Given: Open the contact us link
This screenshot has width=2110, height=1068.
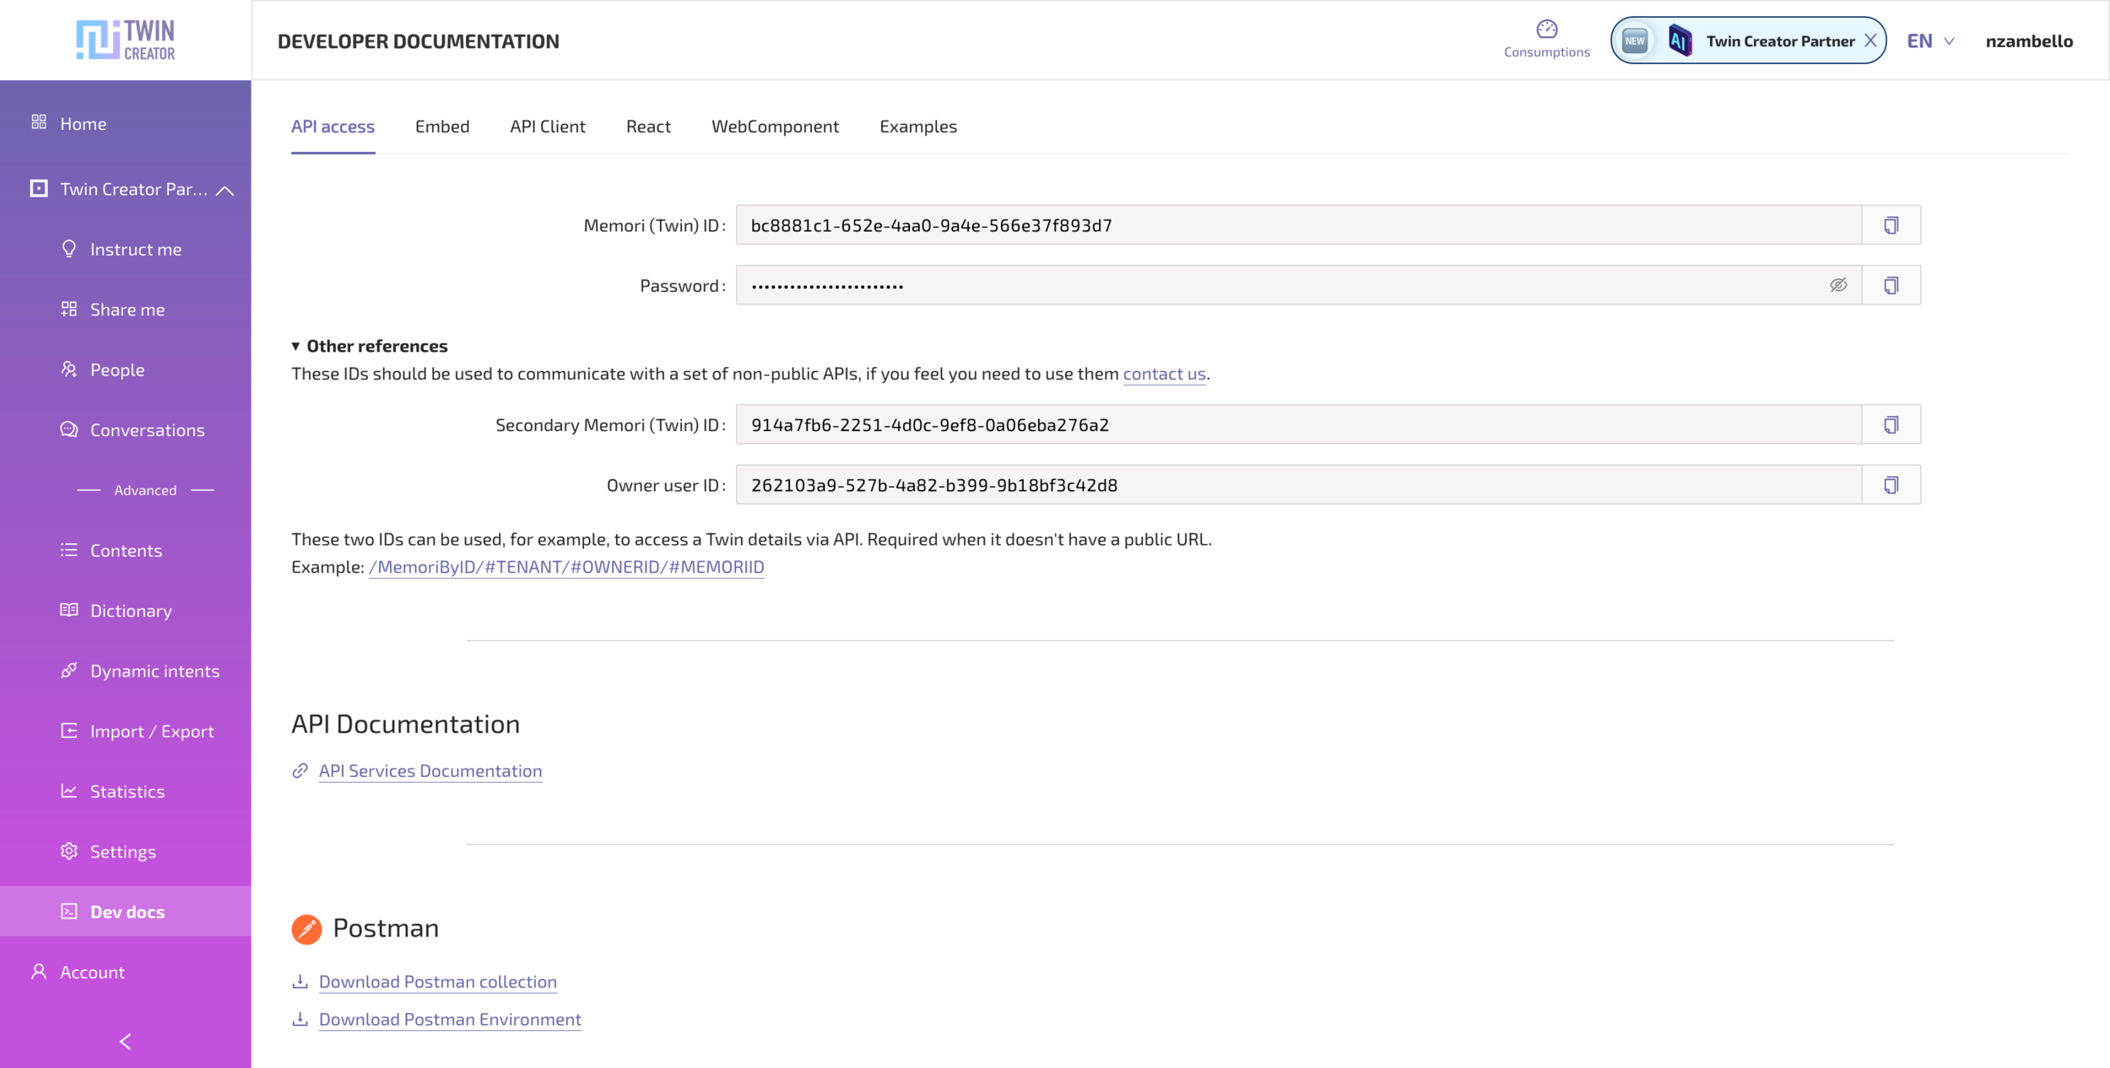Looking at the screenshot, I should (1164, 374).
